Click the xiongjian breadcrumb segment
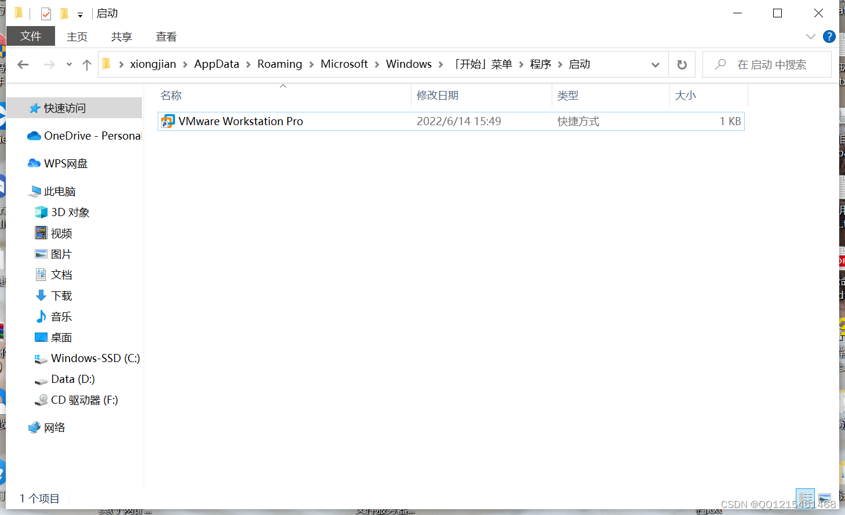Viewport: 845px width, 515px height. pos(153,64)
